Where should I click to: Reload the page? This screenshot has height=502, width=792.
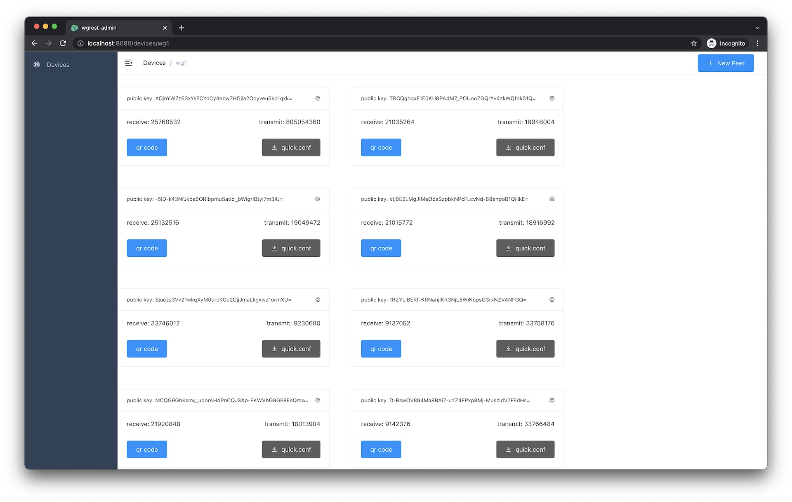click(63, 43)
